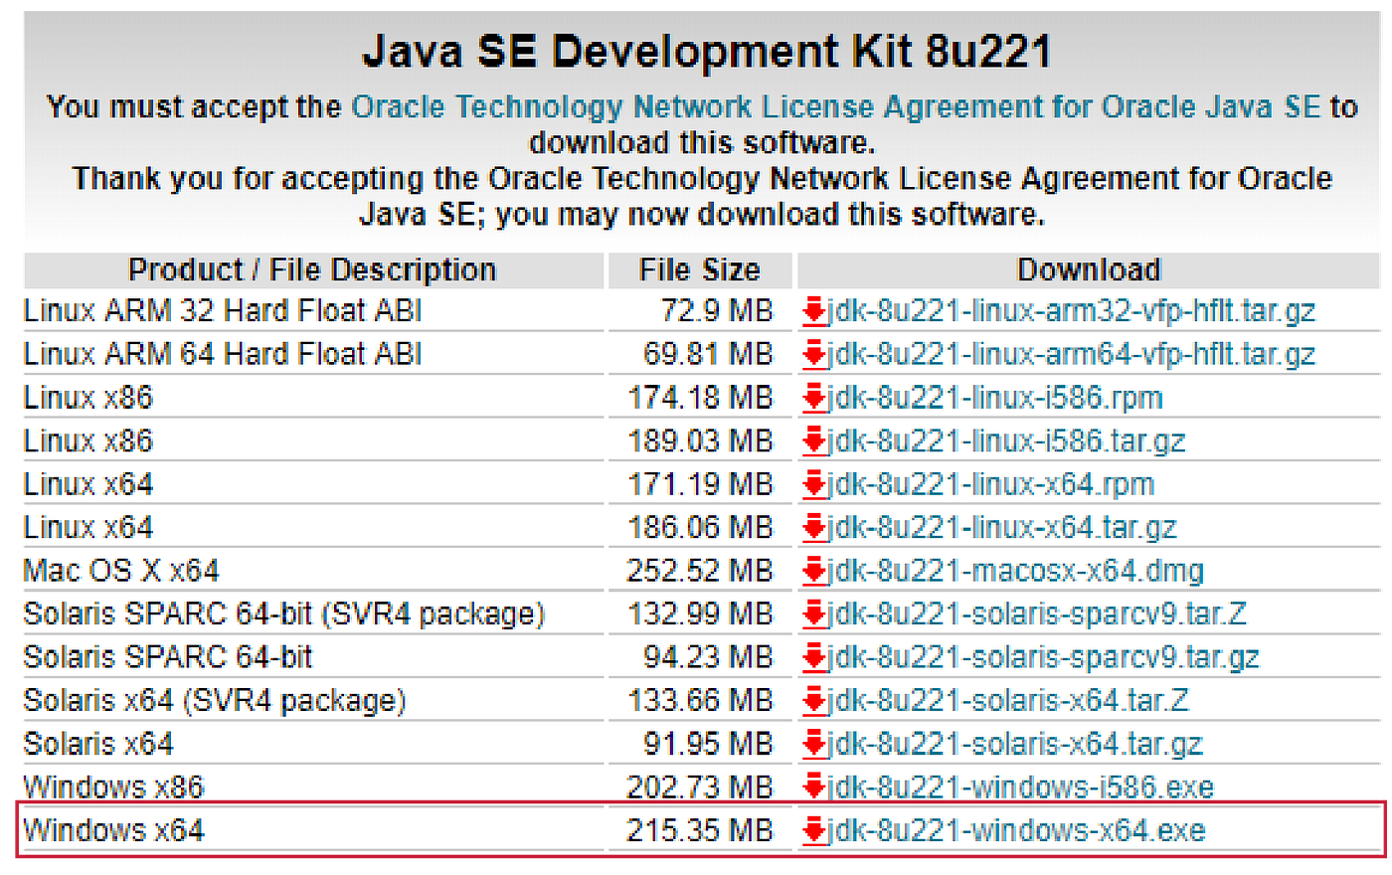Open the jdk-8u221-linux-x64.rpm link
1392x875 pixels.
(991, 484)
